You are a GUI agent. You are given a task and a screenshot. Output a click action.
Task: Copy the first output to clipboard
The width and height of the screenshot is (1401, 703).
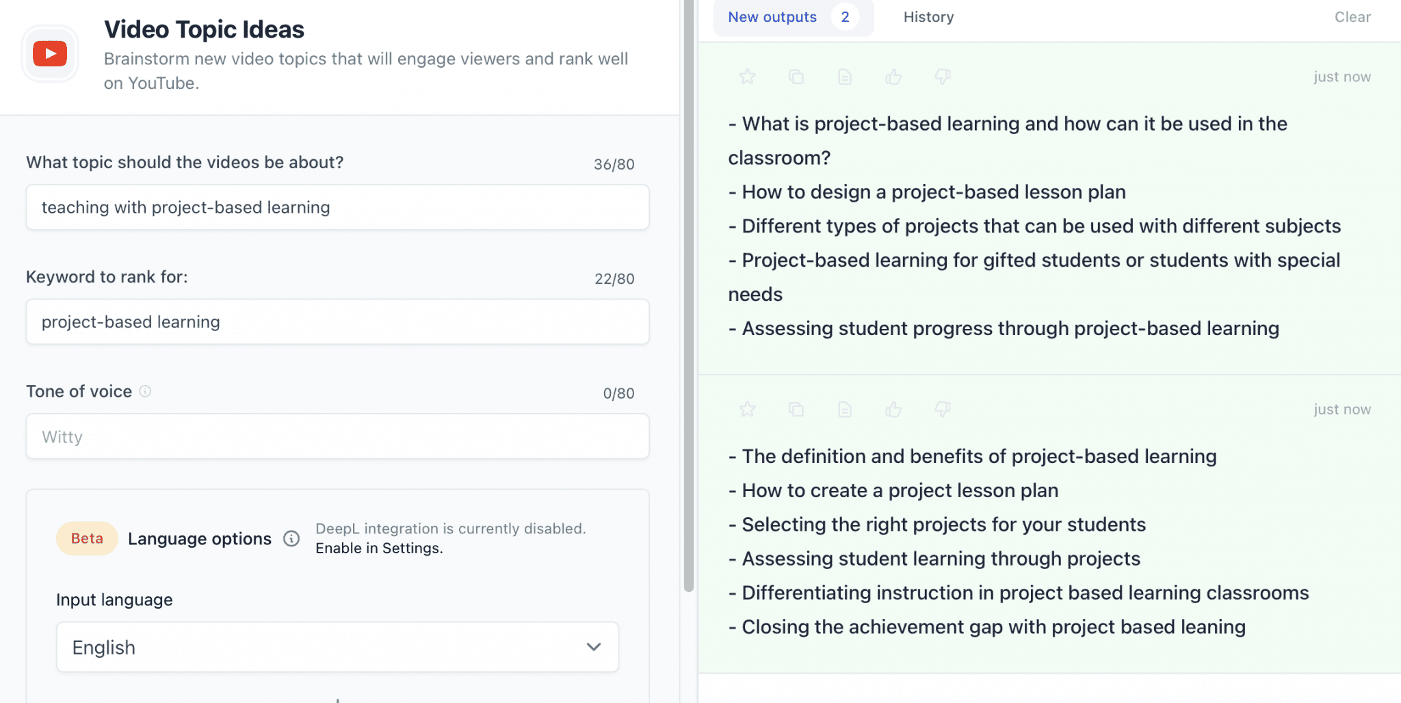click(x=796, y=77)
